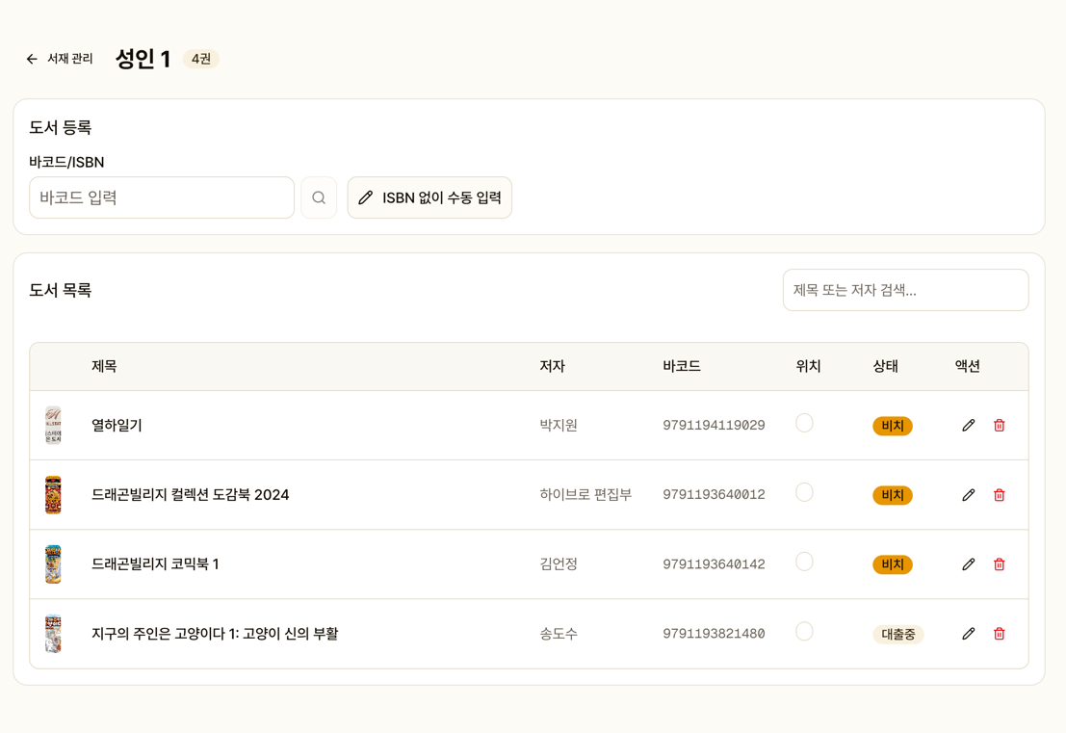Delete the 드래곤빌리지 코믹북 1 entry
The image size is (1066, 733).
click(999, 564)
